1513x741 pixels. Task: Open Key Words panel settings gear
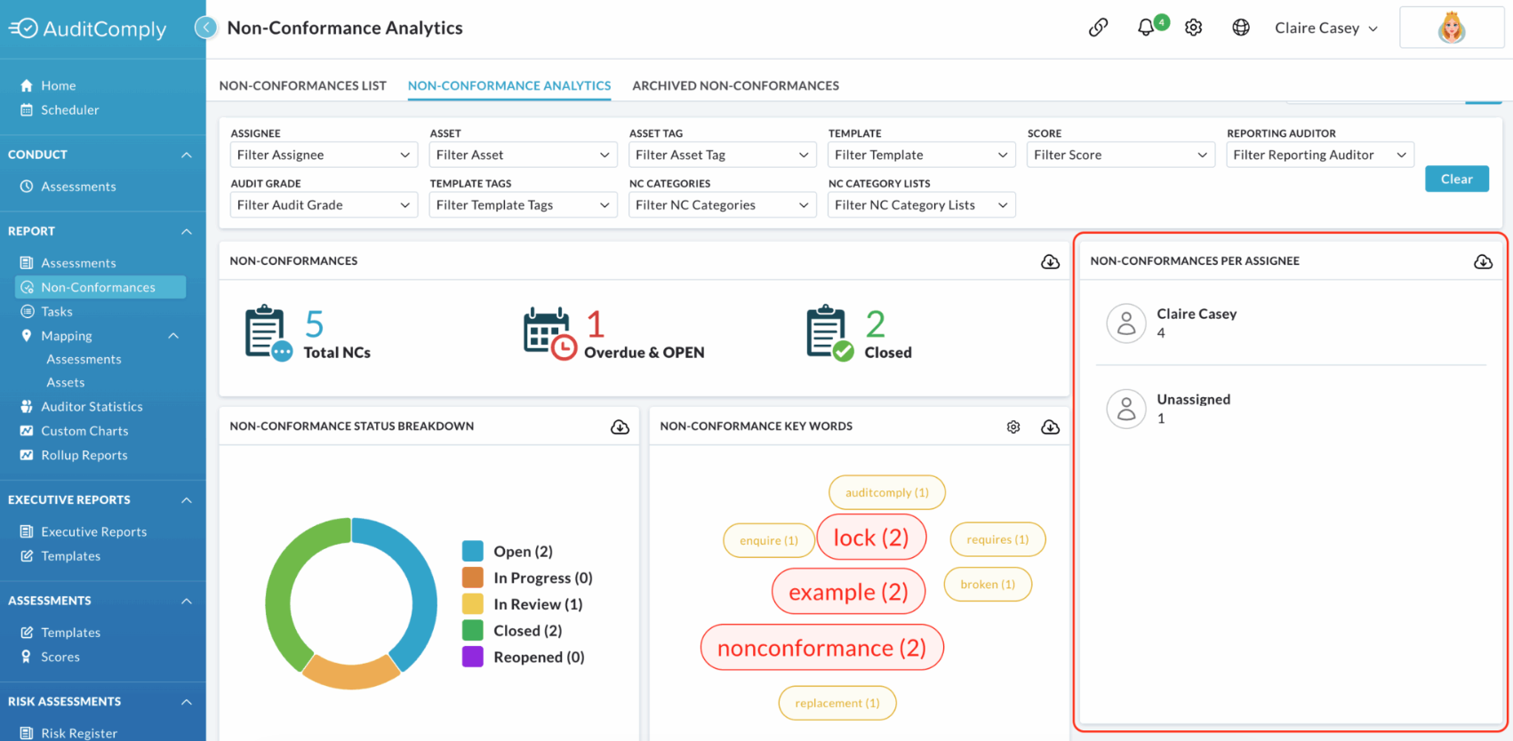(x=1013, y=427)
